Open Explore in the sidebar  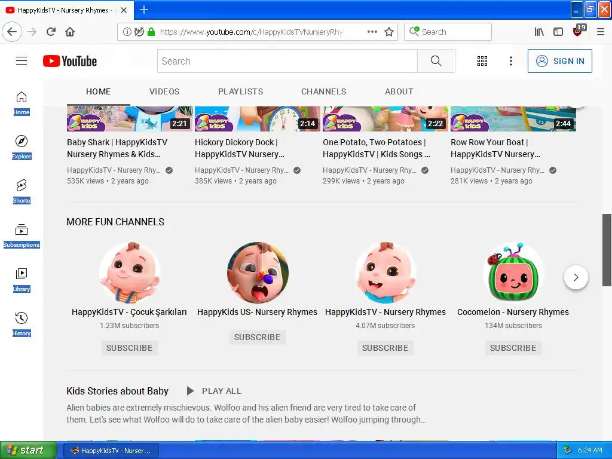[x=22, y=148]
